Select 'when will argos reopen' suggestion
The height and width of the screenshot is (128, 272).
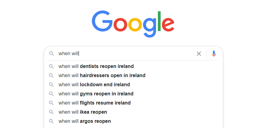(133, 121)
